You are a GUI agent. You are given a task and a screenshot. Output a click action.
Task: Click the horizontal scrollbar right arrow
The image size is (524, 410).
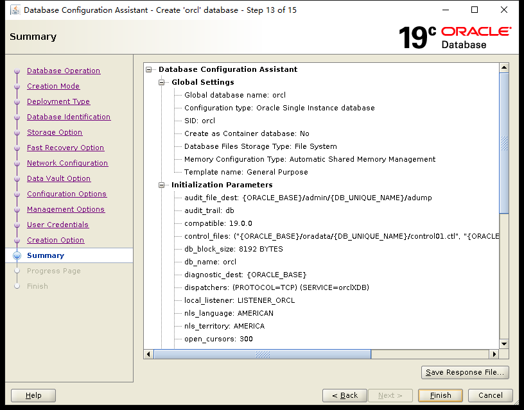point(494,354)
